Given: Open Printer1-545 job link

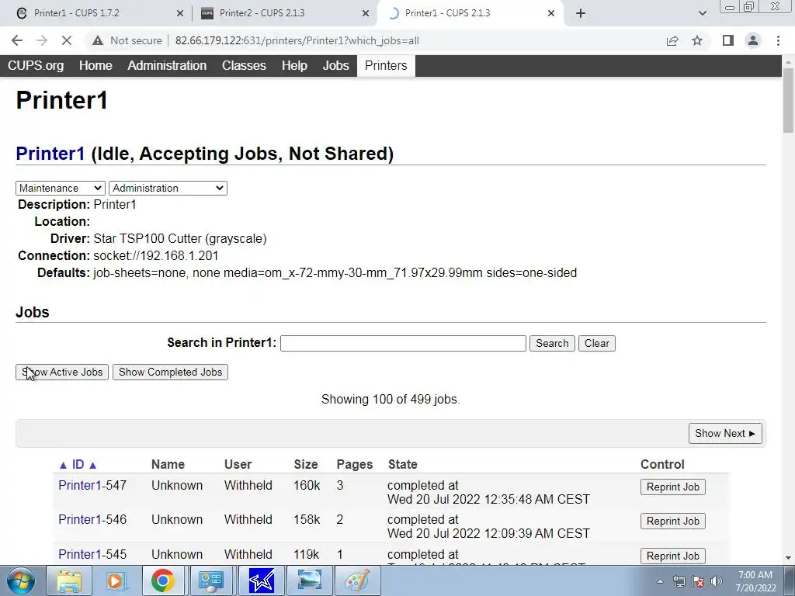Looking at the screenshot, I should (x=92, y=554).
